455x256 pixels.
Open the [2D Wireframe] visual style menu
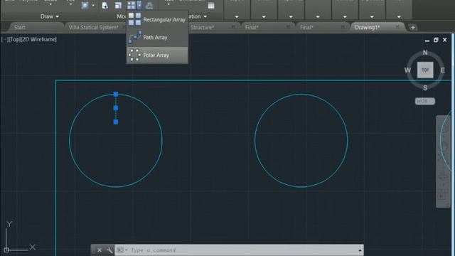(x=38, y=39)
